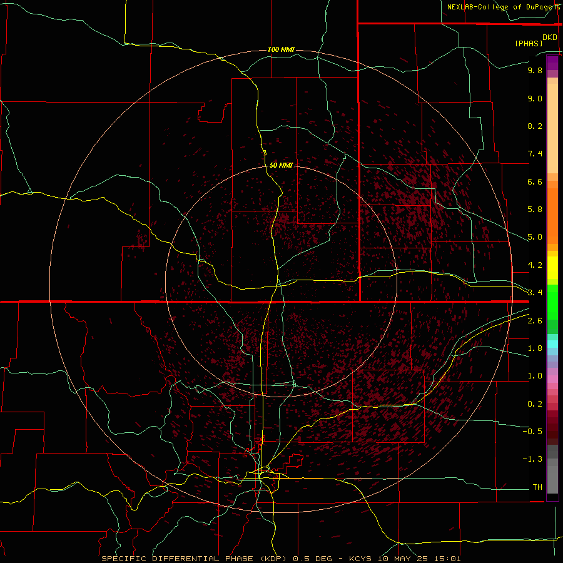Click the 0.2 scale value

(535, 404)
